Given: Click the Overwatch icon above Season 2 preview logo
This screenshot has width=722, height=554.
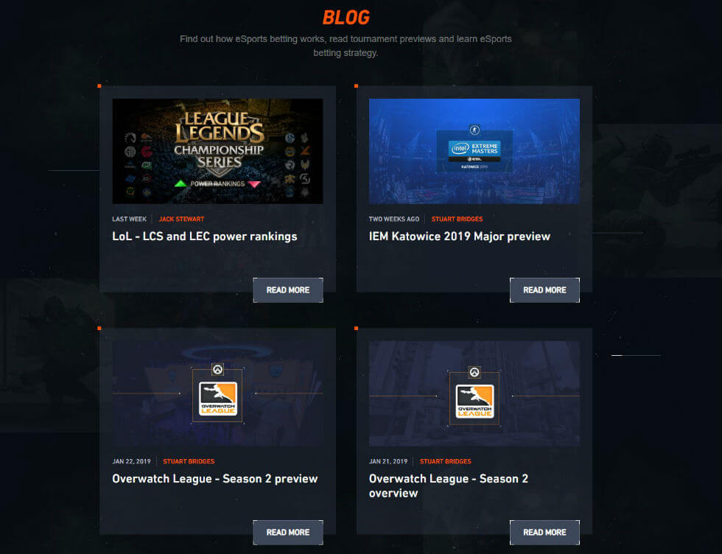Looking at the screenshot, I should point(217,369).
